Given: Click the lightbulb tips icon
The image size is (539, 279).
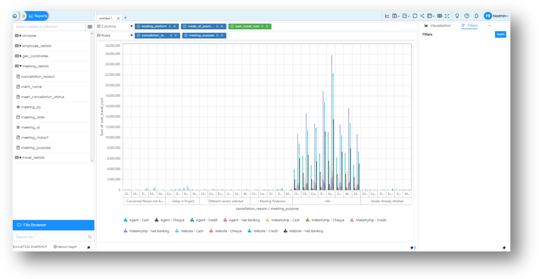Looking at the screenshot, I should (457, 16).
